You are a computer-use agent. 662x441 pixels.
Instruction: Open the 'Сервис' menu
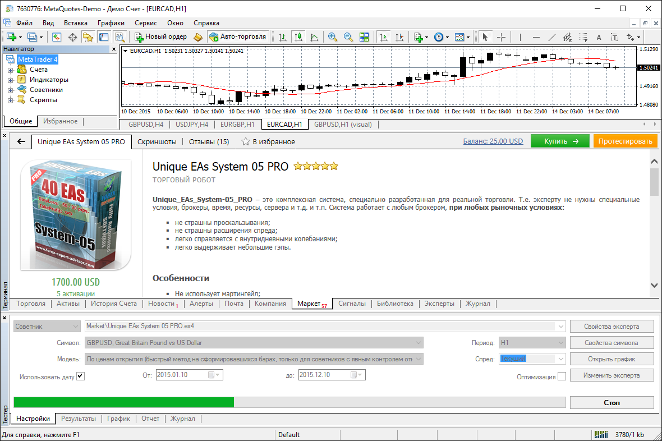(146, 23)
